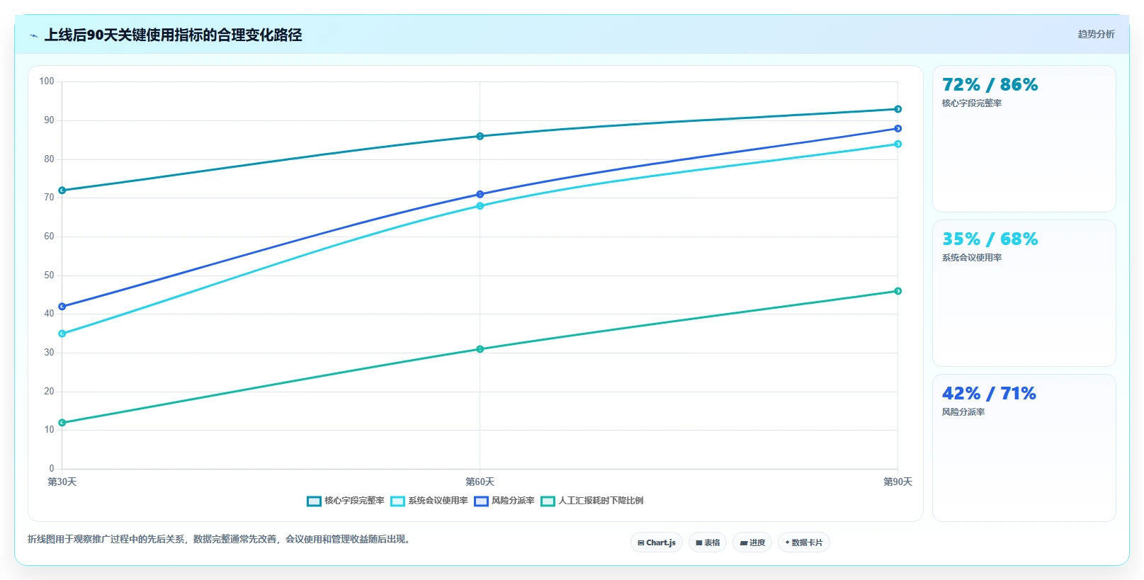This screenshot has height=580, width=1144.
Task: Select 风险分派率 data point at 第60天
Action: (x=480, y=194)
